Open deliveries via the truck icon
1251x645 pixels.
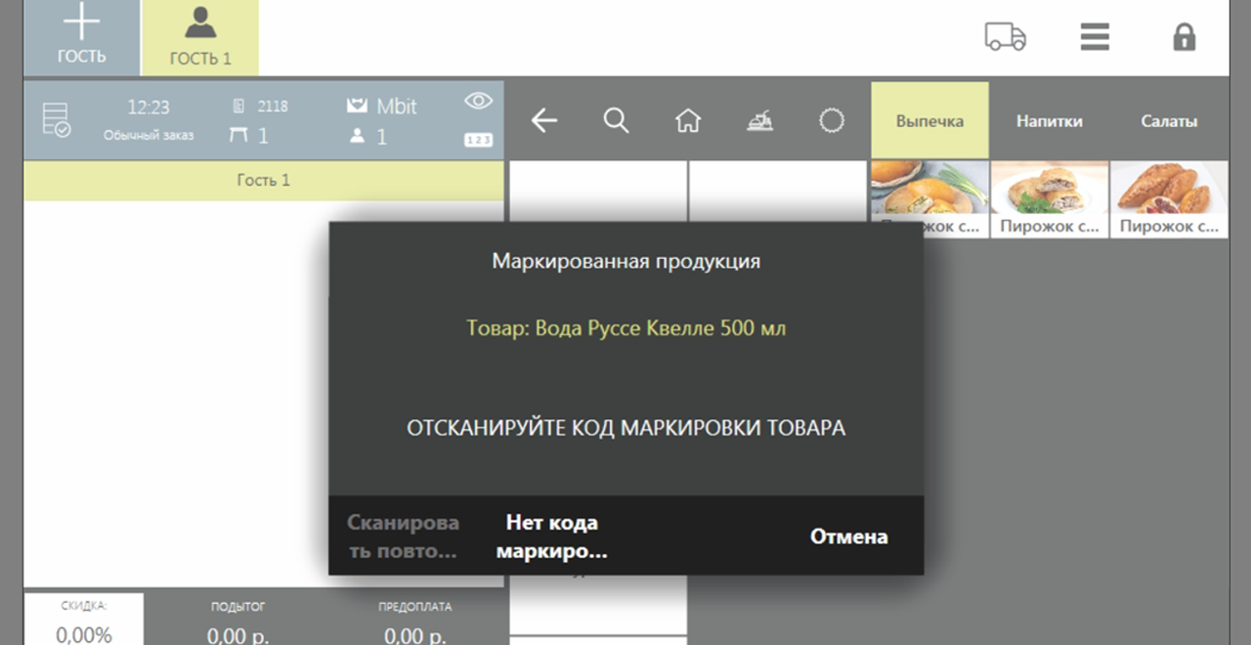pyautogui.click(x=1007, y=37)
